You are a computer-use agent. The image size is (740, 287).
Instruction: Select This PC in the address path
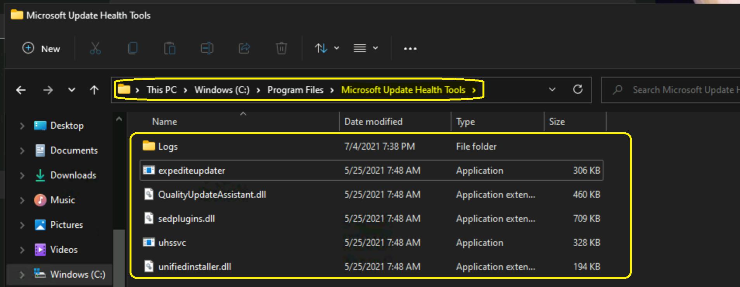pyautogui.click(x=161, y=90)
